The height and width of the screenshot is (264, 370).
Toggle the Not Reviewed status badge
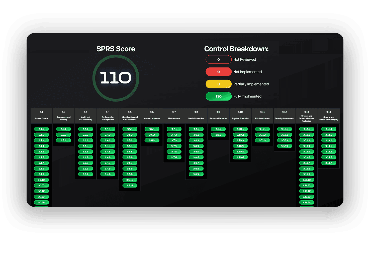218,59
